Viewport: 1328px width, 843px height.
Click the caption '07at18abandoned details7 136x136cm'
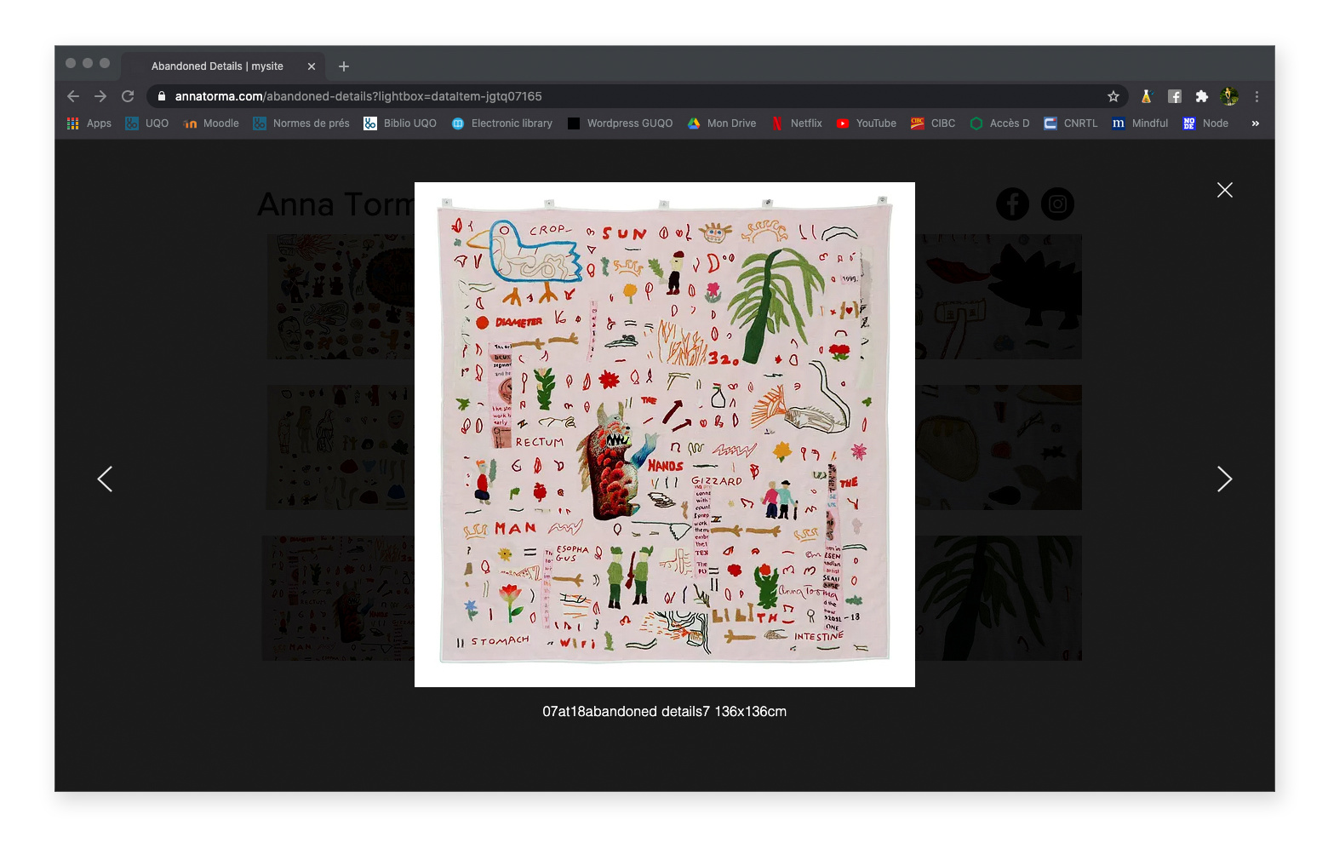[665, 711]
